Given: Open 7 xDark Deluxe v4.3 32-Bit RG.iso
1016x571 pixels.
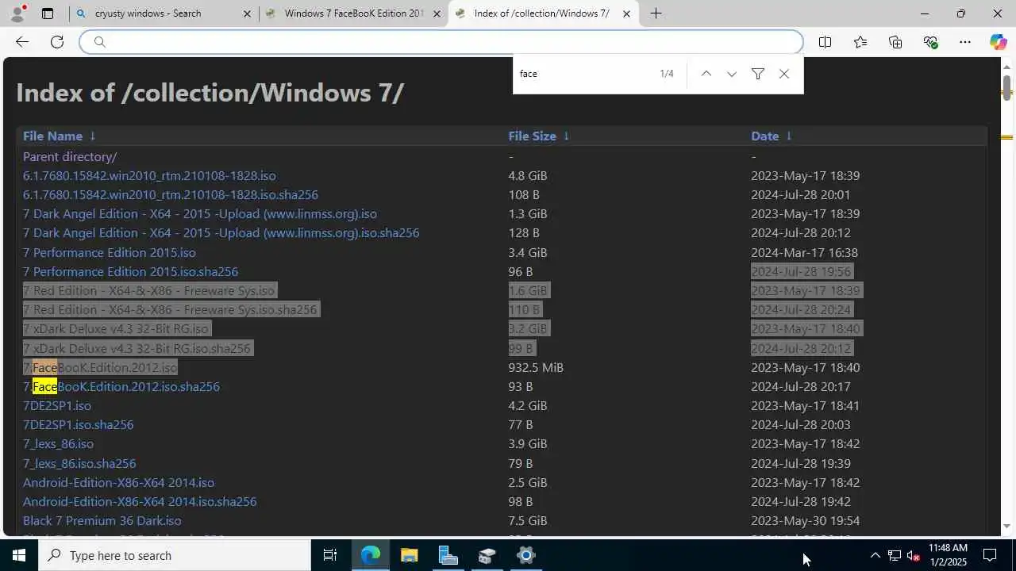Looking at the screenshot, I should click(115, 329).
